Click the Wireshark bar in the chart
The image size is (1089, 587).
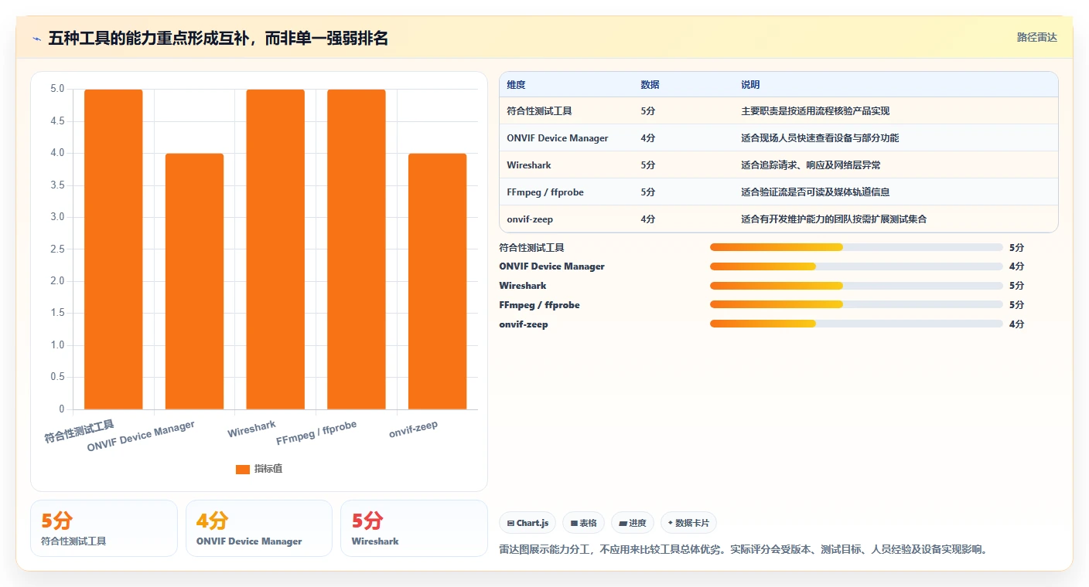point(275,249)
